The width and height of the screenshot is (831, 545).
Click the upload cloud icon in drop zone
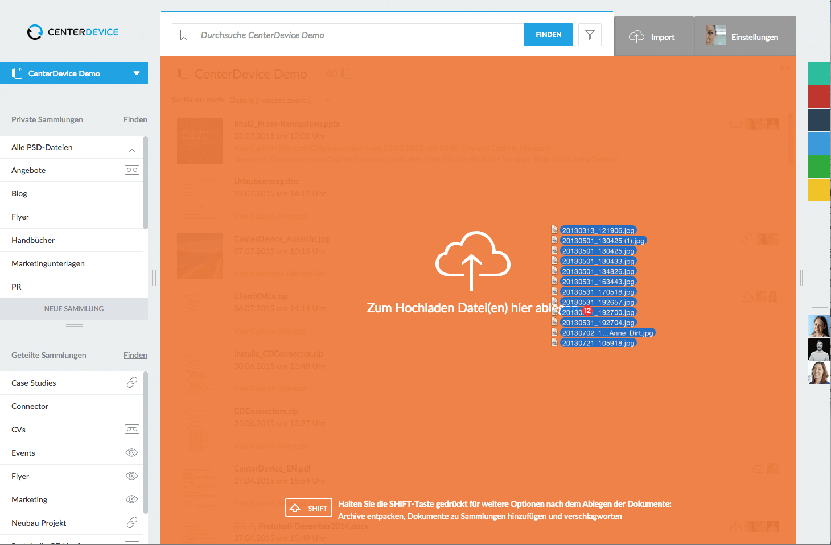pos(472,261)
